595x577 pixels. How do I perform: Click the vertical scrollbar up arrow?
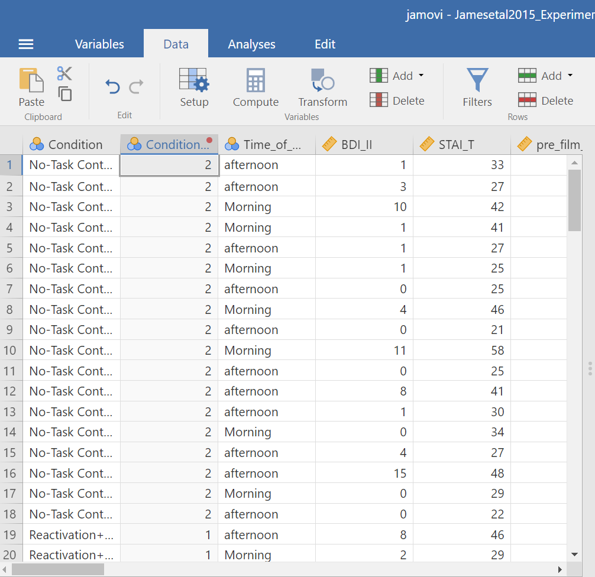tap(574, 163)
